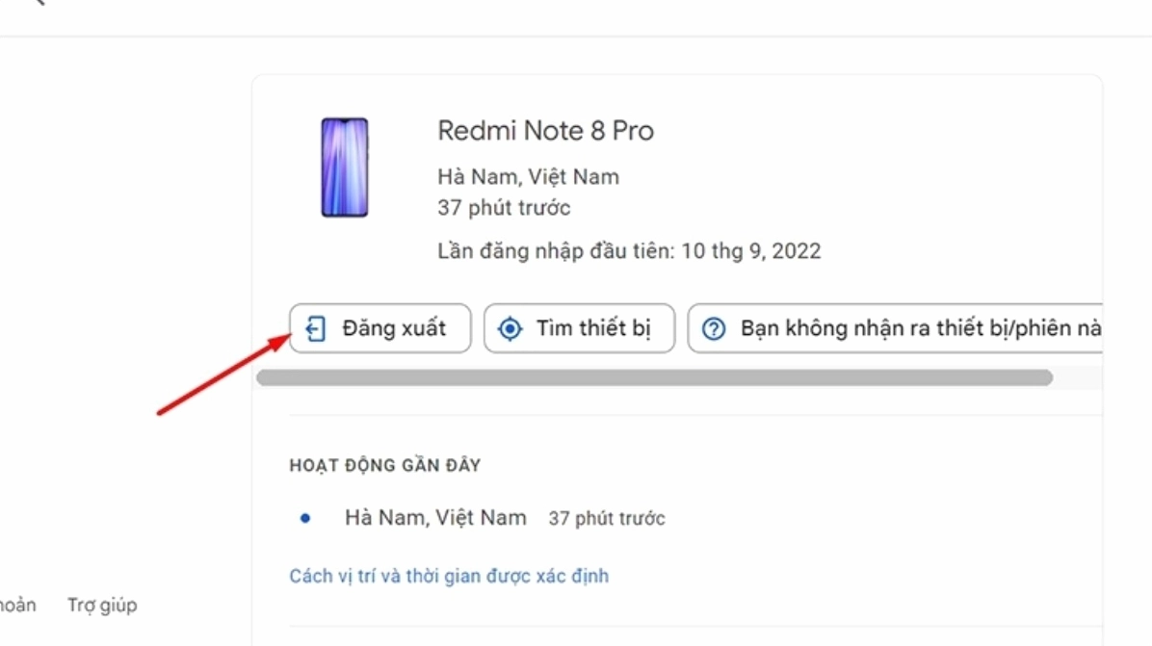Viewport: 1152px width, 646px height.
Task: Open the Redmi Note 8 Pro phone image
Action: 345,168
